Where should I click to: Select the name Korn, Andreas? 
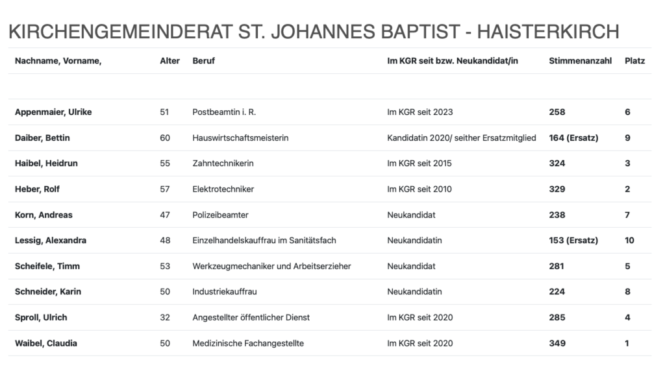point(44,215)
